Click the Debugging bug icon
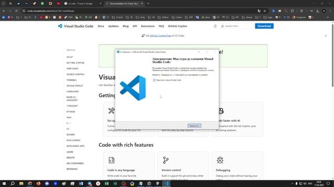This screenshot has height=187, width=334. point(220,160)
